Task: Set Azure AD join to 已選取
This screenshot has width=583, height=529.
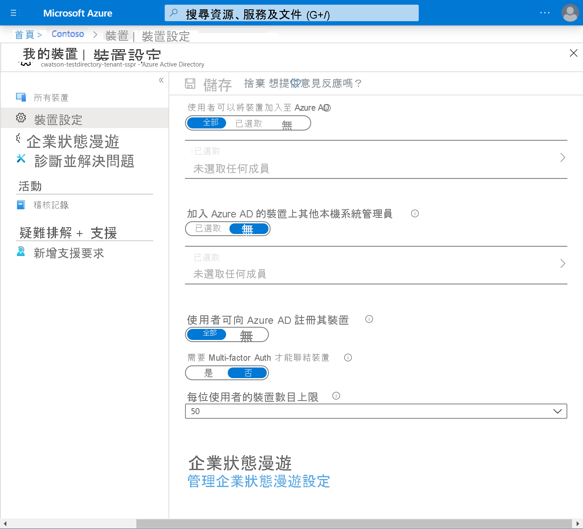Action: [249, 123]
